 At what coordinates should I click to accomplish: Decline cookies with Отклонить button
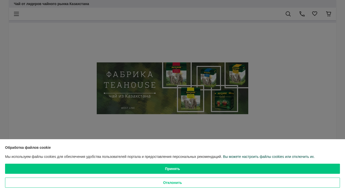point(173,183)
